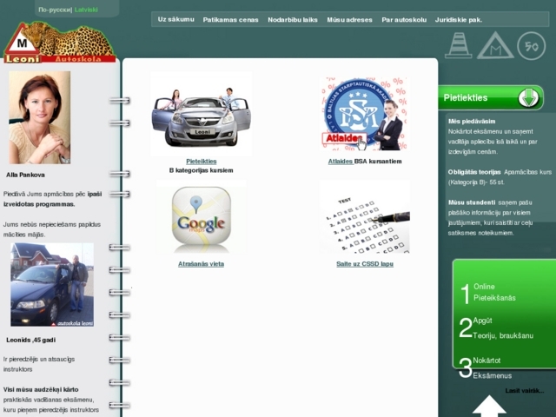
Task: Open the silver car course image
Action: pos(201,114)
